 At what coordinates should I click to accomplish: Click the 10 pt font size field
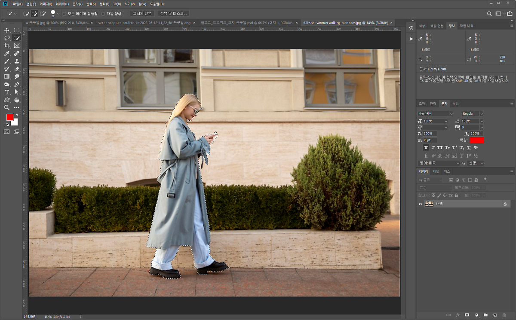pyautogui.click(x=433, y=121)
